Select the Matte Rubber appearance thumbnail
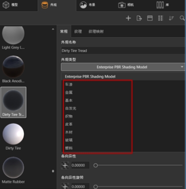Screen dimensions: 186x189 tap(13, 170)
